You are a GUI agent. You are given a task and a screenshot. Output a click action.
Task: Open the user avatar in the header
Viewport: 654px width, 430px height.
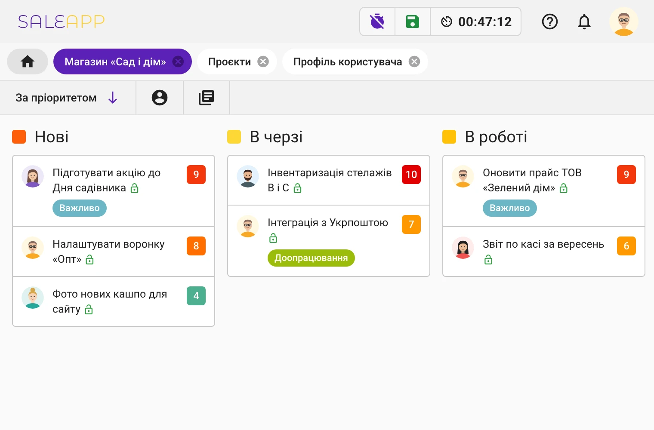pos(624,21)
